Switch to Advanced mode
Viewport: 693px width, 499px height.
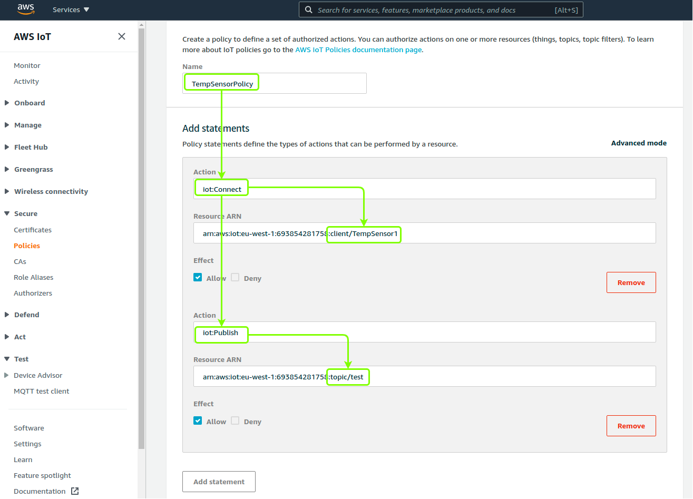(639, 143)
